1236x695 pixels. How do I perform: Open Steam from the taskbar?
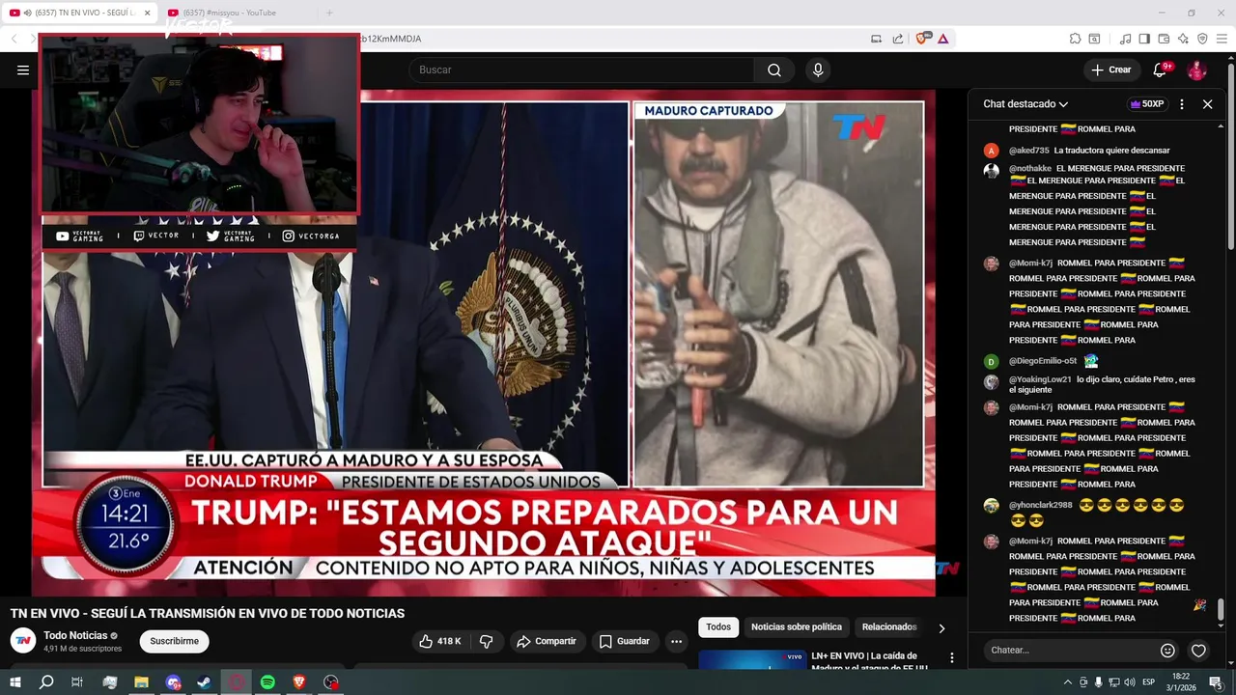pos(205,682)
